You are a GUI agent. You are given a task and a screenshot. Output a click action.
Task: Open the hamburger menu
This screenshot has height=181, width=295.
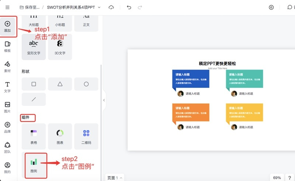7,7
